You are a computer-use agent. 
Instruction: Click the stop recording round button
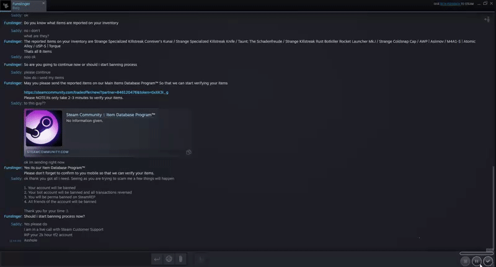coord(465,261)
